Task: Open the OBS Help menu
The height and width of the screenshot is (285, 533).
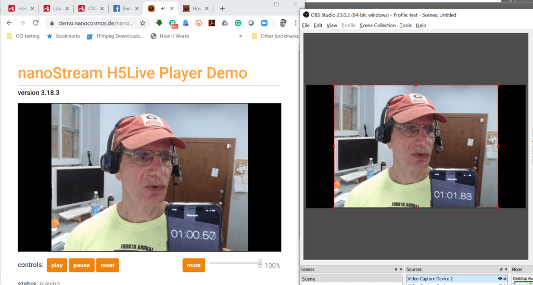Action: [421, 25]
